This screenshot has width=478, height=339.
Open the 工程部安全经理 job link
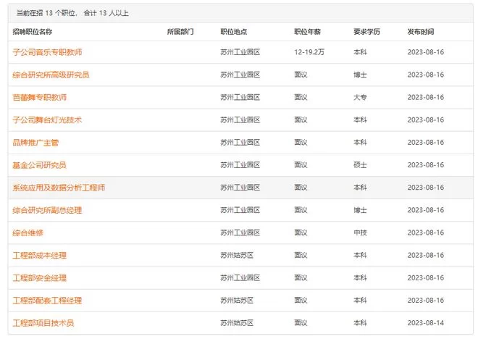tap(40, 278)
